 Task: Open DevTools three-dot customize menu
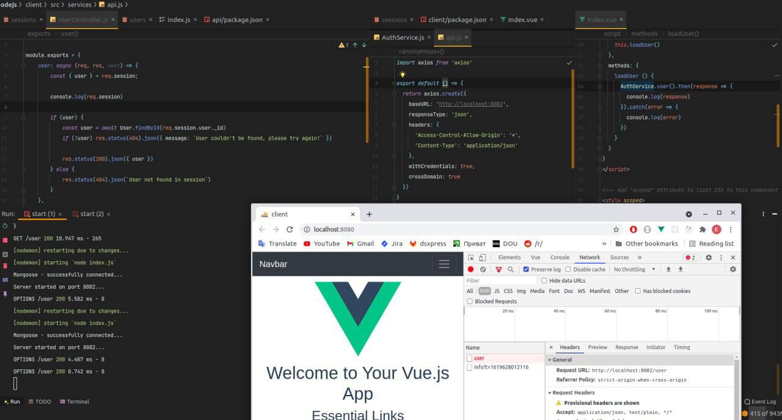click(x=721, y=258)
